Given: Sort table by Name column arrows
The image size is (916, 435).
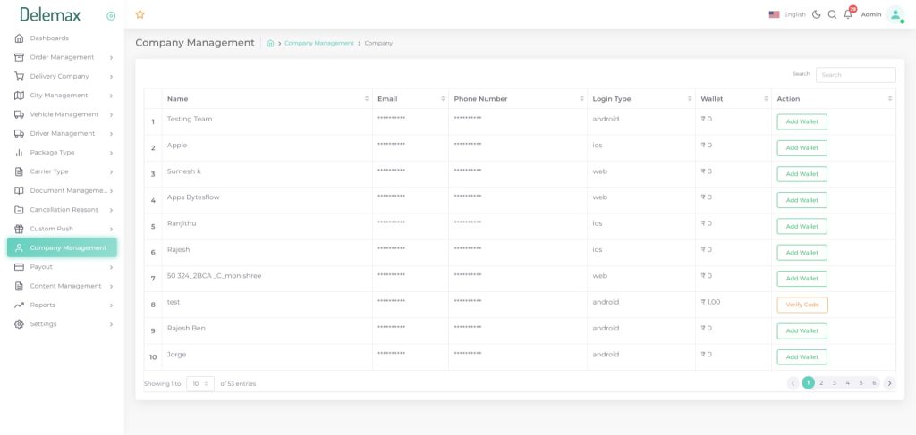Looking at the screenshot, I should (367, 98).
